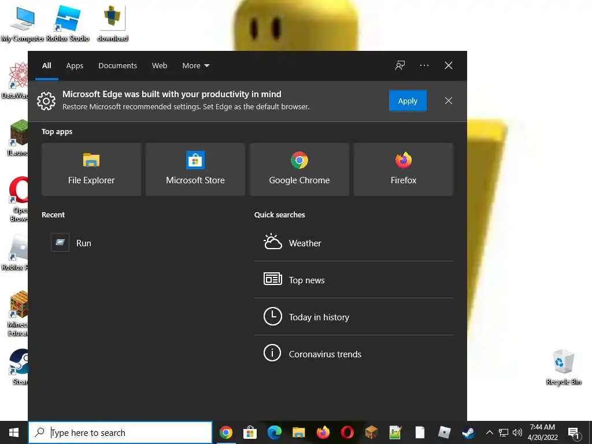Open File Explorer on the taskbar

tap(299, 432)
